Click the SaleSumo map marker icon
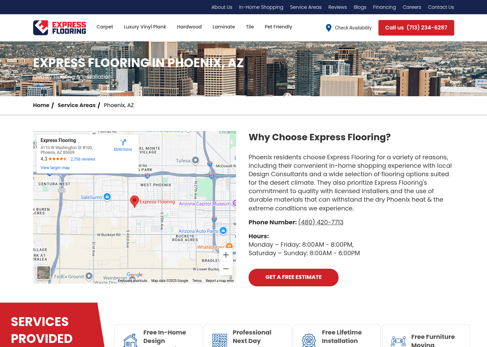 coord(107,197)
